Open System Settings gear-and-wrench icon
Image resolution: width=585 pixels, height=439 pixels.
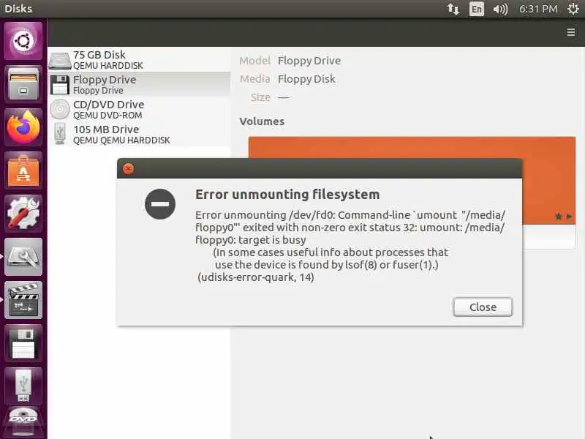23,214
